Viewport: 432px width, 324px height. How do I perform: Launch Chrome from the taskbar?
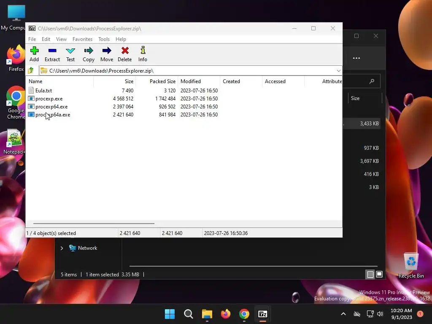(244, 314)
